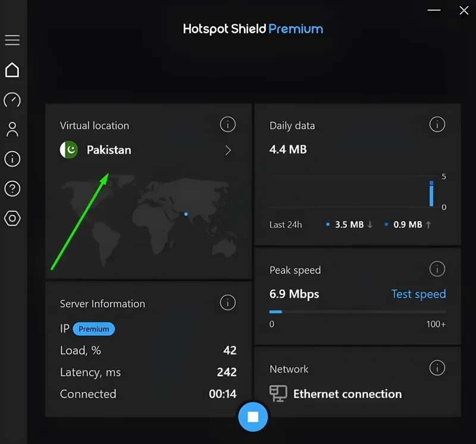The image size is (476, 444).
Task: Show Virtual location info tooltip icon
Action: pos(228,124)
